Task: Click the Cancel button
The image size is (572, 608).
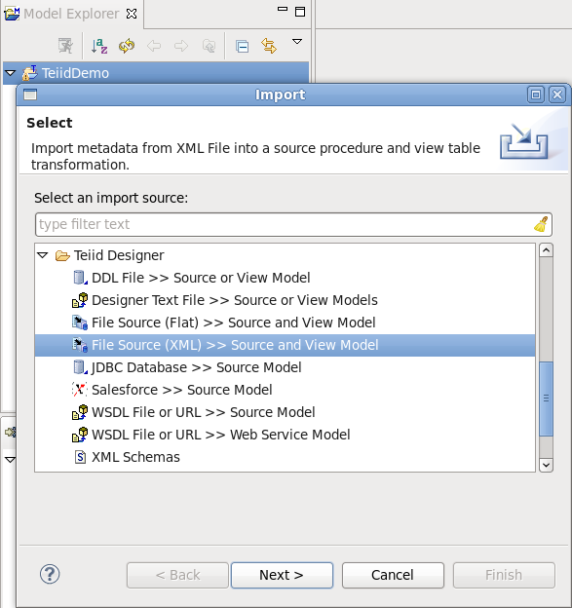Action: [x=393, y=575]
